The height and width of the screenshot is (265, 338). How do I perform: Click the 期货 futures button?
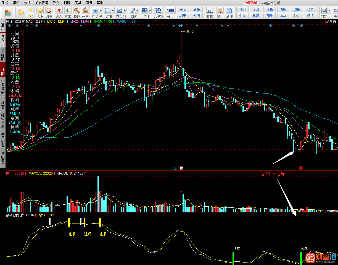[x=270, y=15]
